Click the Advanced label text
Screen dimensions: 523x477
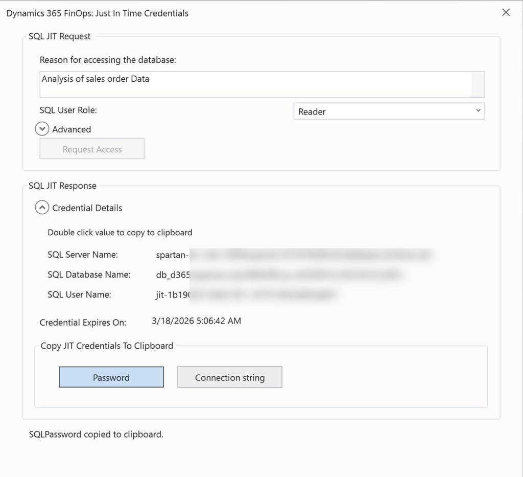tap(72, 130)
